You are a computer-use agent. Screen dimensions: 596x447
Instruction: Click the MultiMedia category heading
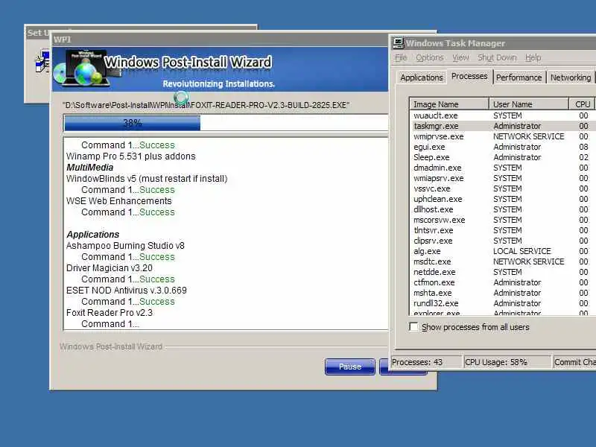pyautogui.click(x=90, y=168)
